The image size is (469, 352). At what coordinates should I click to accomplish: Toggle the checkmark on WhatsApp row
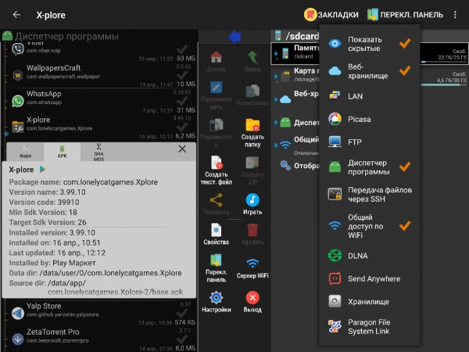tap(182, 101)
